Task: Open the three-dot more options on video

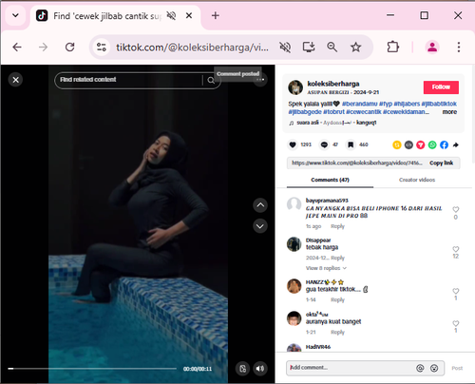Action: [x=260, y=80]
